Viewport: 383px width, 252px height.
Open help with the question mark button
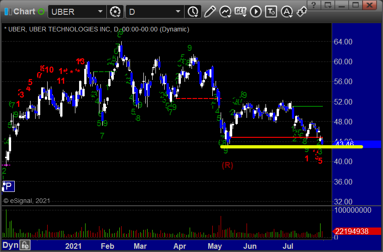coord(314,5)
